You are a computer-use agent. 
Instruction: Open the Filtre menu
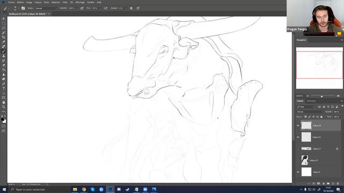pyautogui.click(x=65, y=2)
